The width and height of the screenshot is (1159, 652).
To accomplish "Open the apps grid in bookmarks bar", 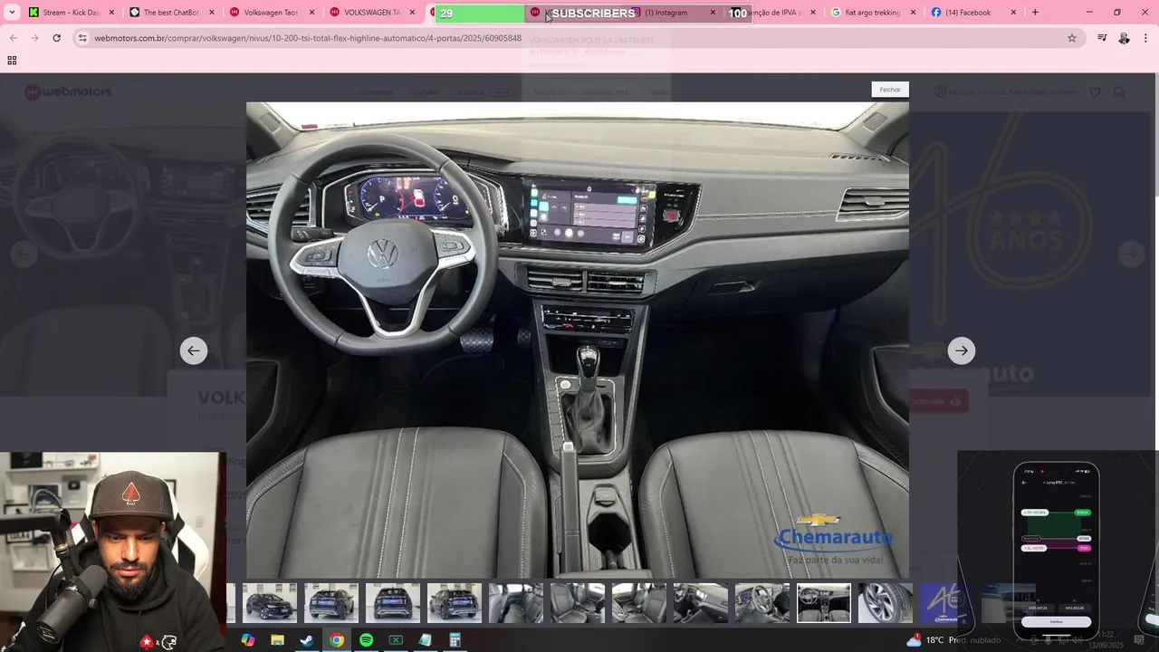I will pyautogui.click(x=12, y=61).
